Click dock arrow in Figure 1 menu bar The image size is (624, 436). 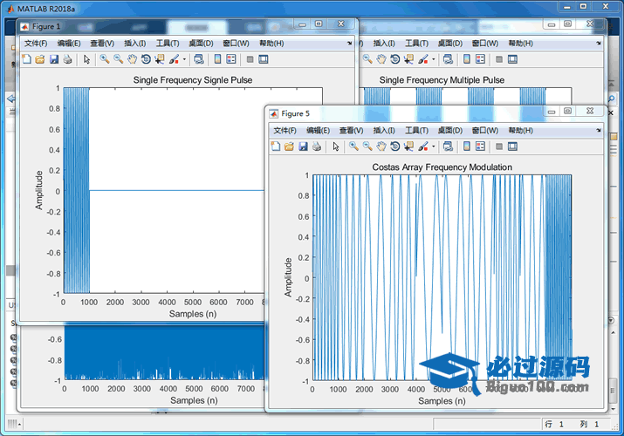click(x=349, y=43)
